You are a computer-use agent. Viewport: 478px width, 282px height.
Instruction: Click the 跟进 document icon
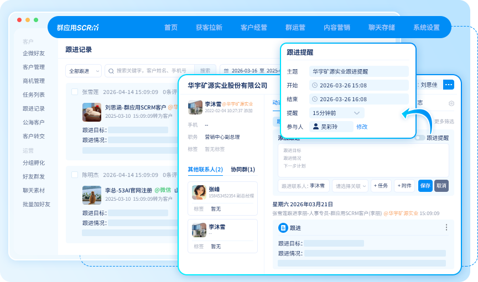pyautogui.click(x=283, y=227)
